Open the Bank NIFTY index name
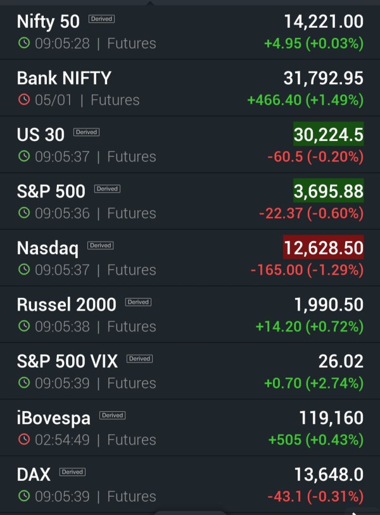The image size is (380, 515). (x=64, y=78)
